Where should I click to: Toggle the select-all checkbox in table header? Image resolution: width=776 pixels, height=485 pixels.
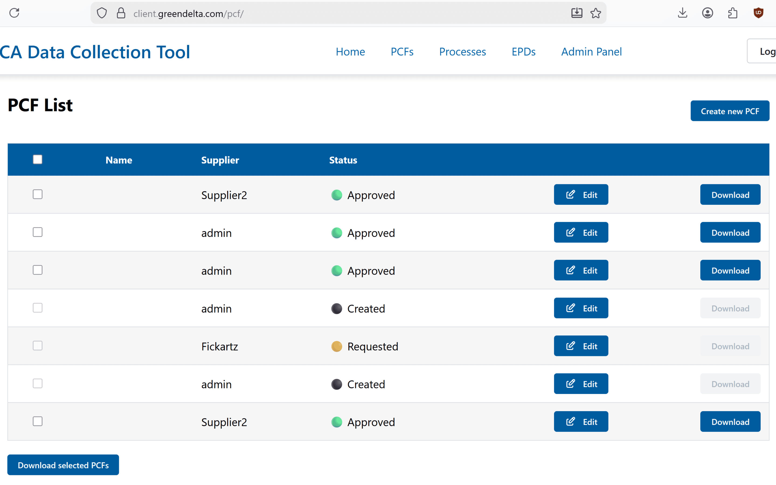[37, 160]
